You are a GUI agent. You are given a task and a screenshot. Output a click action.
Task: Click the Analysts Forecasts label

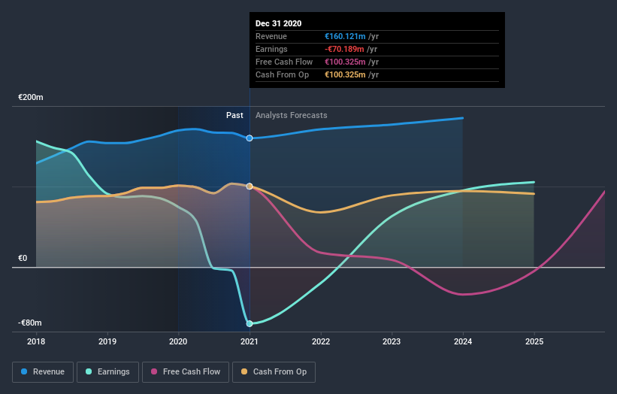[x=291, y=115]
